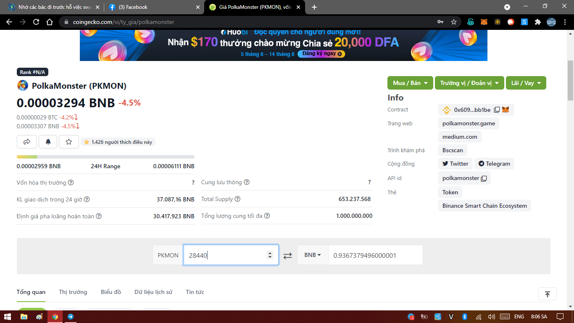Click the PKMON amount stepper arrows
The image size is (574, 323).
click(270, 255)
